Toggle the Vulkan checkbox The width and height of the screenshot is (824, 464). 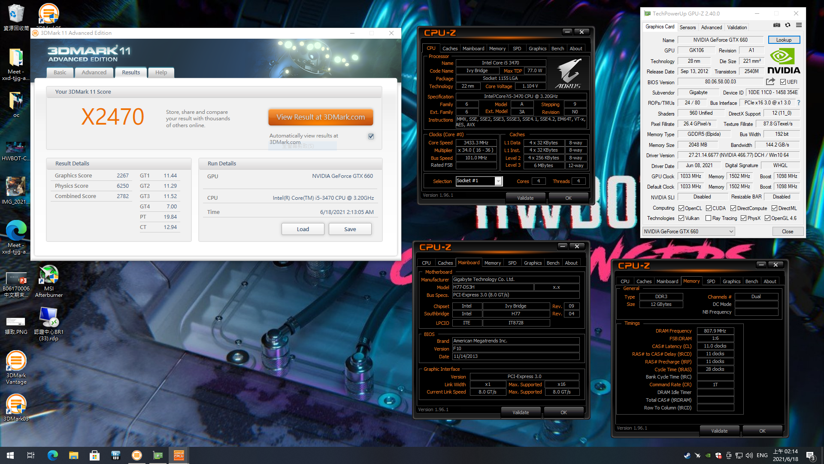pyautogui.click(x=681, y=218)
